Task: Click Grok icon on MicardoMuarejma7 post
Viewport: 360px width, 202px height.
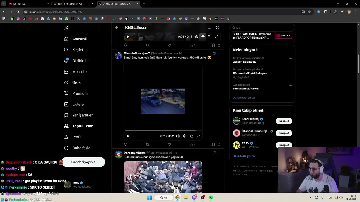Action: tap(214, 54)
